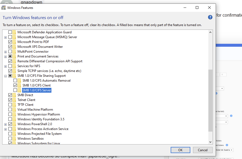Select the SMB 1.0/CIFS Automatic Removal item
This screenshot has height=159, width=242.
(46, 81)
